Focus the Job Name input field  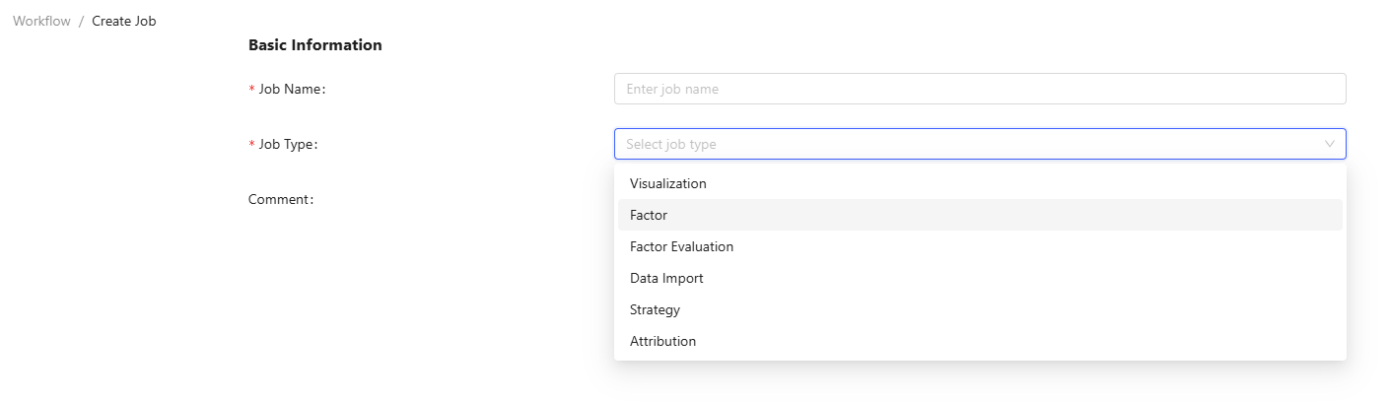point(979,89)
